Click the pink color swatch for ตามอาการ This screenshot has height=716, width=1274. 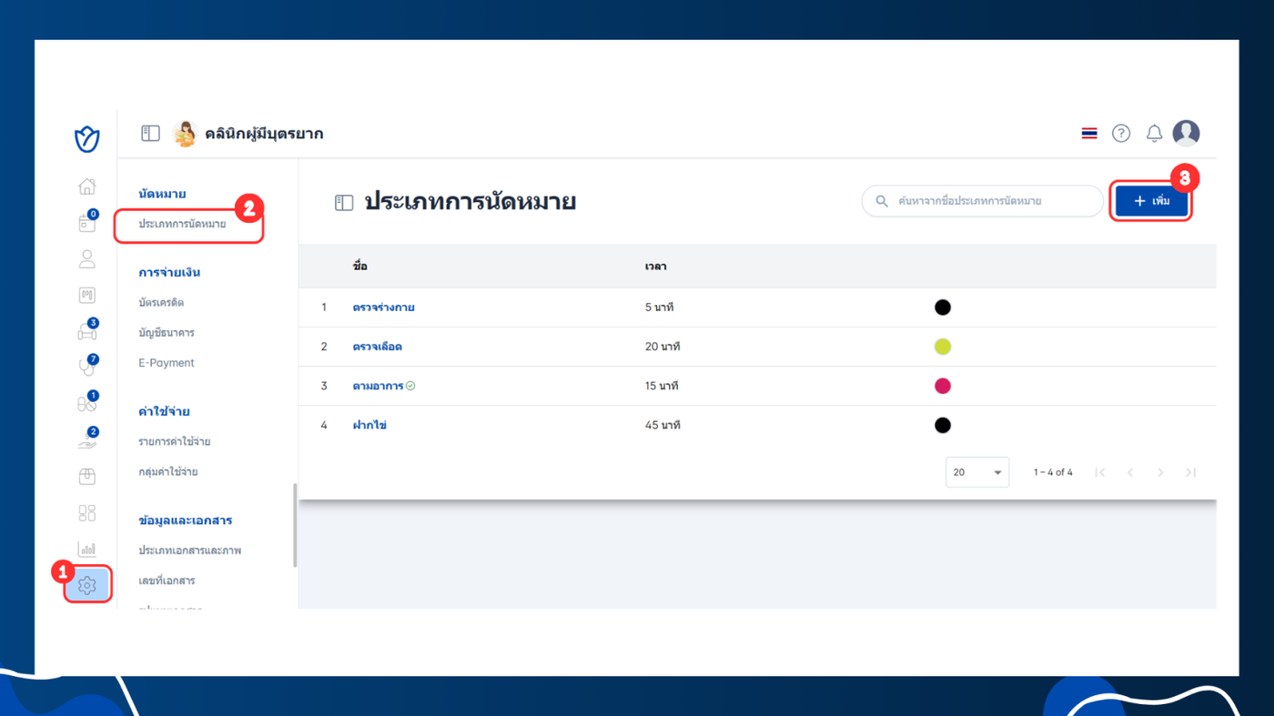pyautogui.click(x=943, y=386)
